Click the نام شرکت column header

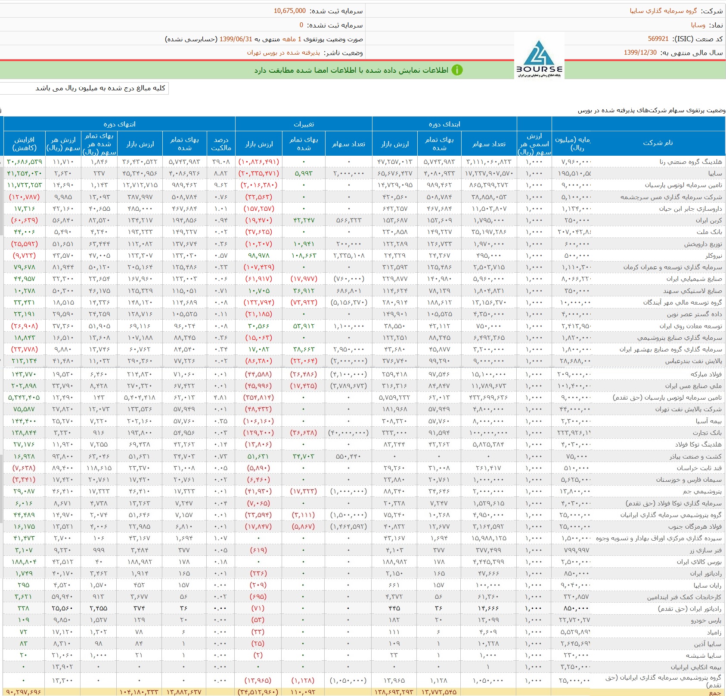pos(658,143)
